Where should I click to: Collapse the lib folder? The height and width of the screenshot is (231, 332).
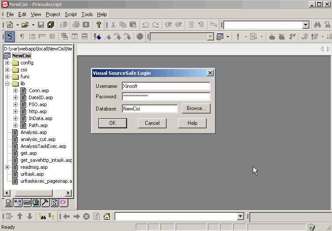coord(7,84)
